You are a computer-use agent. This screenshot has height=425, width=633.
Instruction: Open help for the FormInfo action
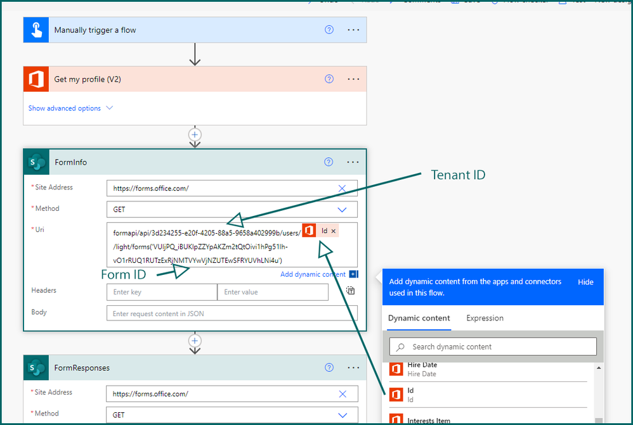(329, 162)
